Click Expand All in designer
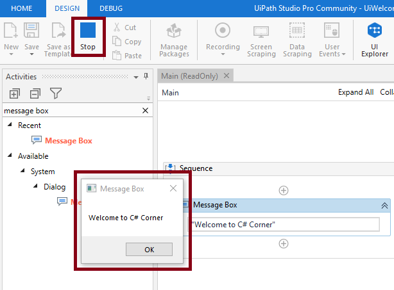This screenshot has width=394, height=290. coord(355,92)
